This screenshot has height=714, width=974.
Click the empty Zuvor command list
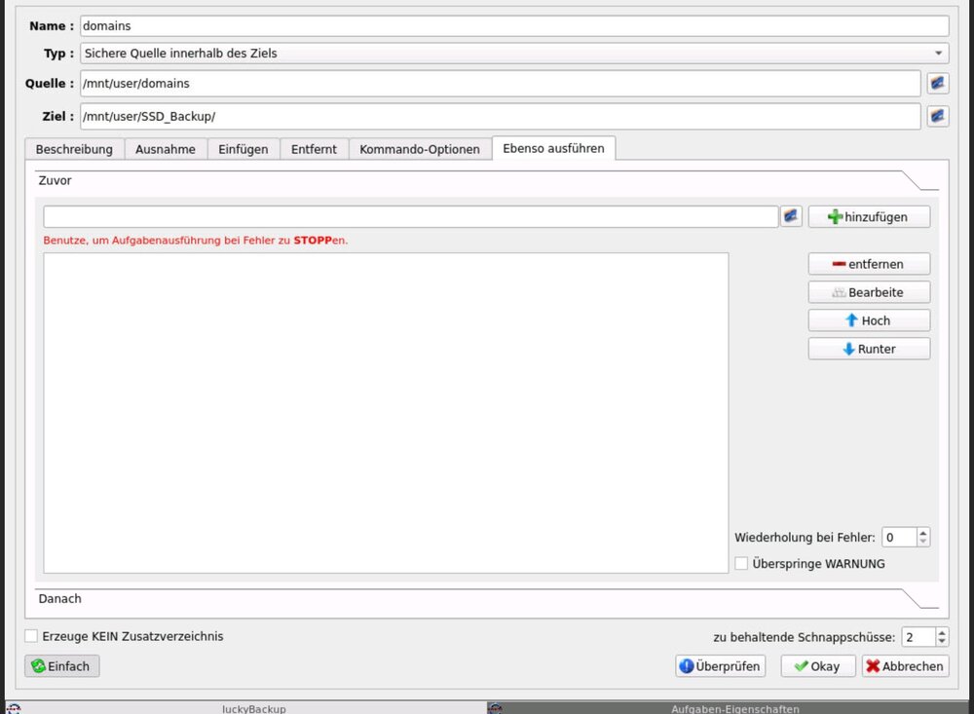click(x=386, y=413)
